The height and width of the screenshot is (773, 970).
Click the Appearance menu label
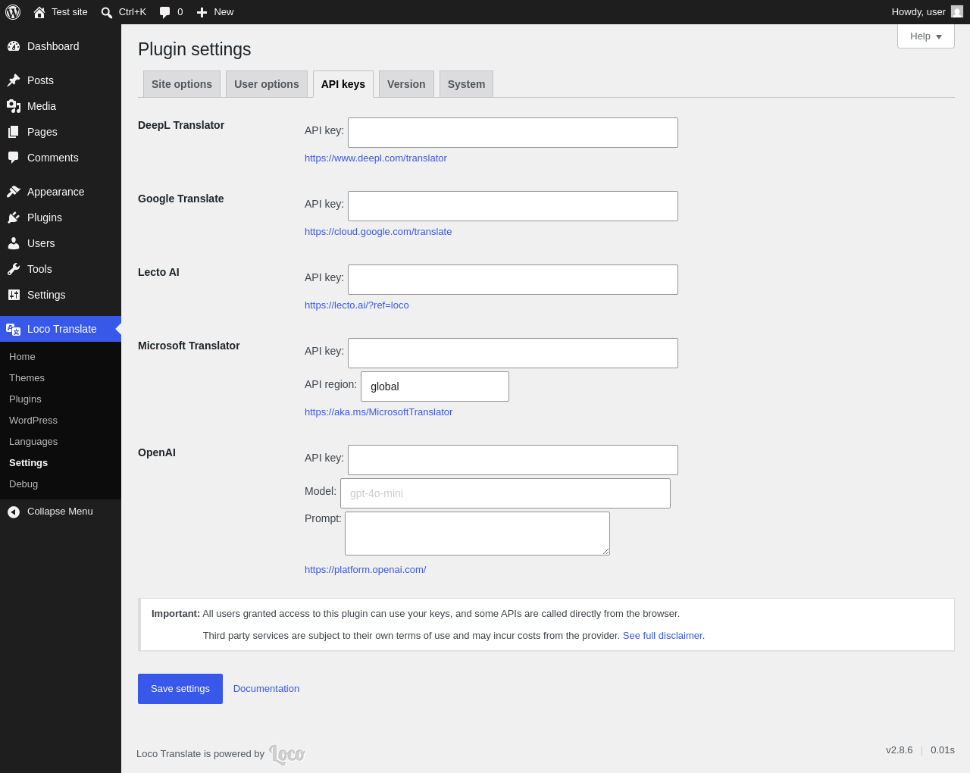point(56,192)
